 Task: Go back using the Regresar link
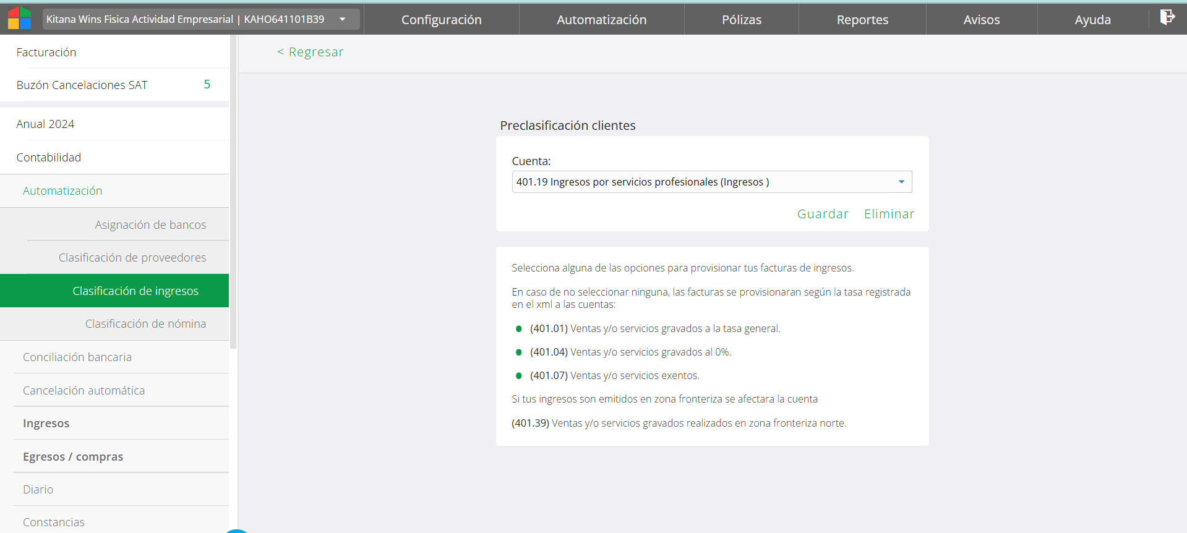(x=311, y=52)
